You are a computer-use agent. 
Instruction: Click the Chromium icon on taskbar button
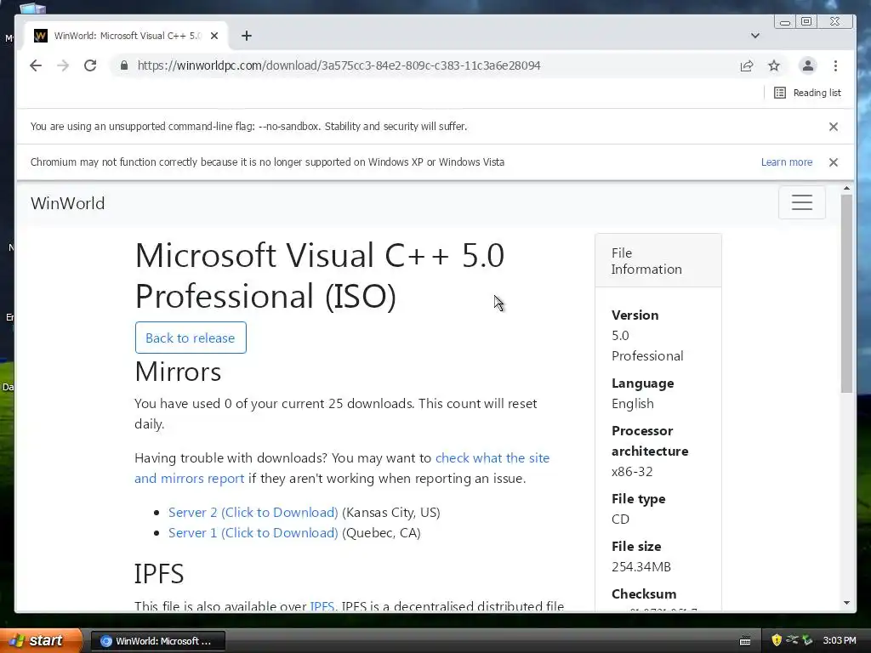click(105, 641)
